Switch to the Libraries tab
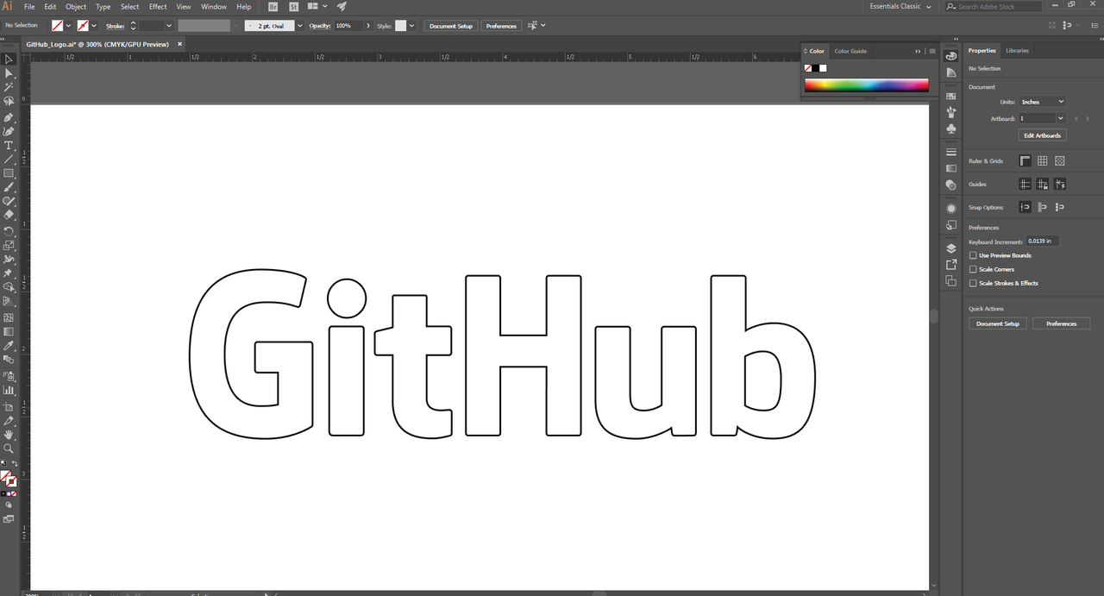The image size is (1104, 596). [x=1016, y=50]
